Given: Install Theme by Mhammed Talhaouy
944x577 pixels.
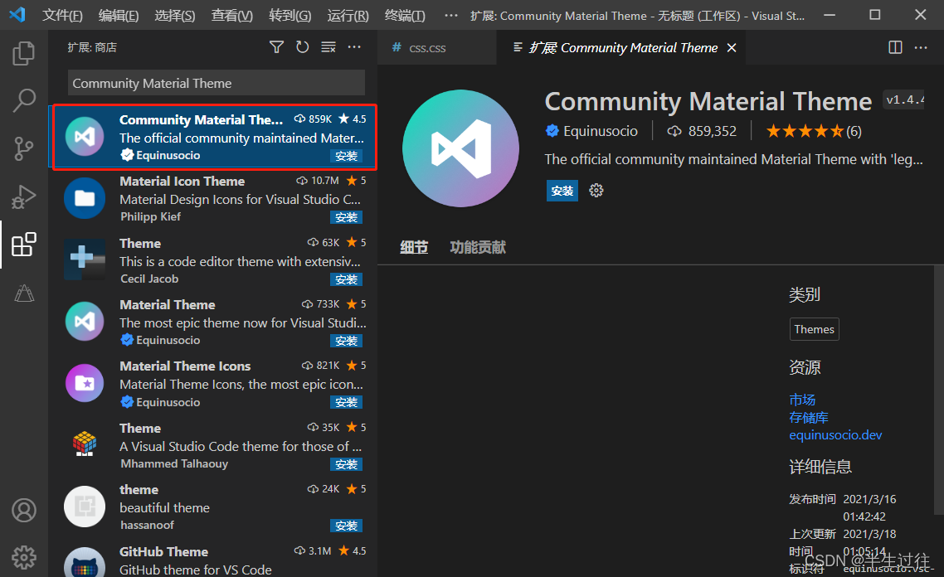Looking at the screenshot, I should click(346, 464).
